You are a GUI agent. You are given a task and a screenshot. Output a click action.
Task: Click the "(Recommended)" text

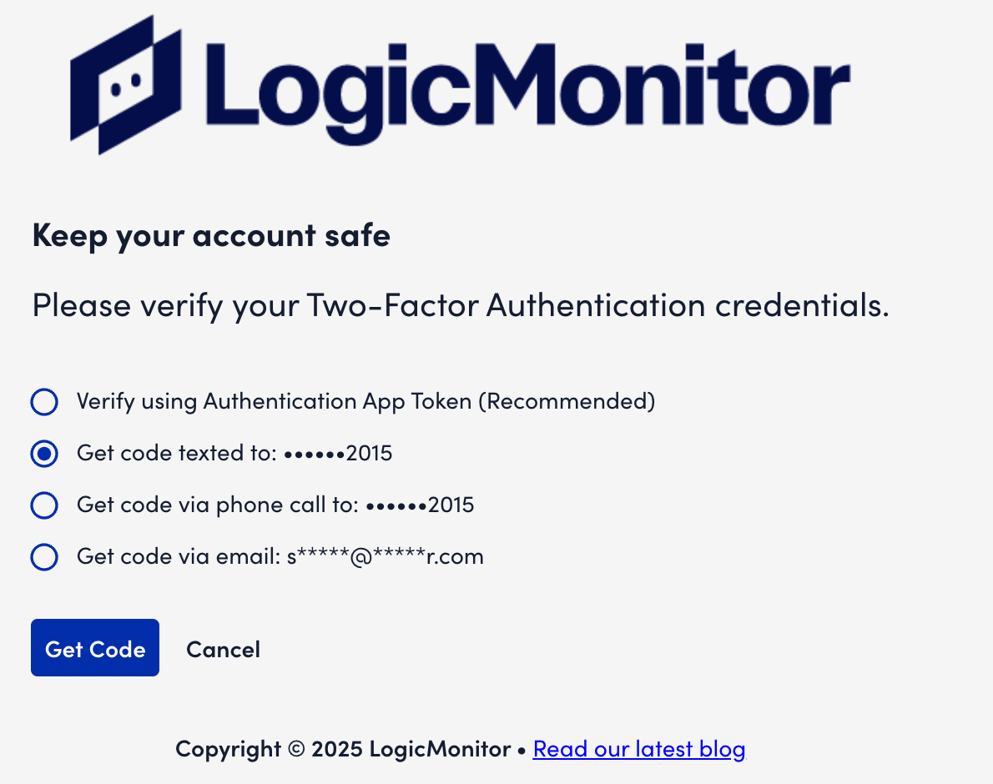click(x=567, y=402)
